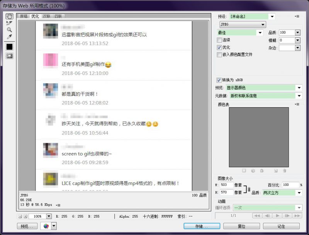Click the browser preview icon

[46, 226]
